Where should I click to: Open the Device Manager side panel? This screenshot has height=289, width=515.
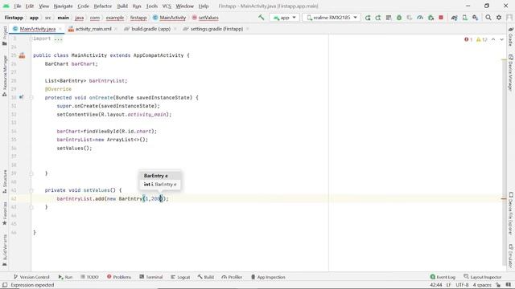pyautogui.click(x=511, y=72)
